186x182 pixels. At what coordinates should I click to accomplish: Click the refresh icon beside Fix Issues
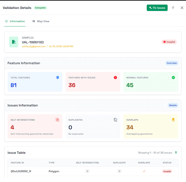(173, 8)
